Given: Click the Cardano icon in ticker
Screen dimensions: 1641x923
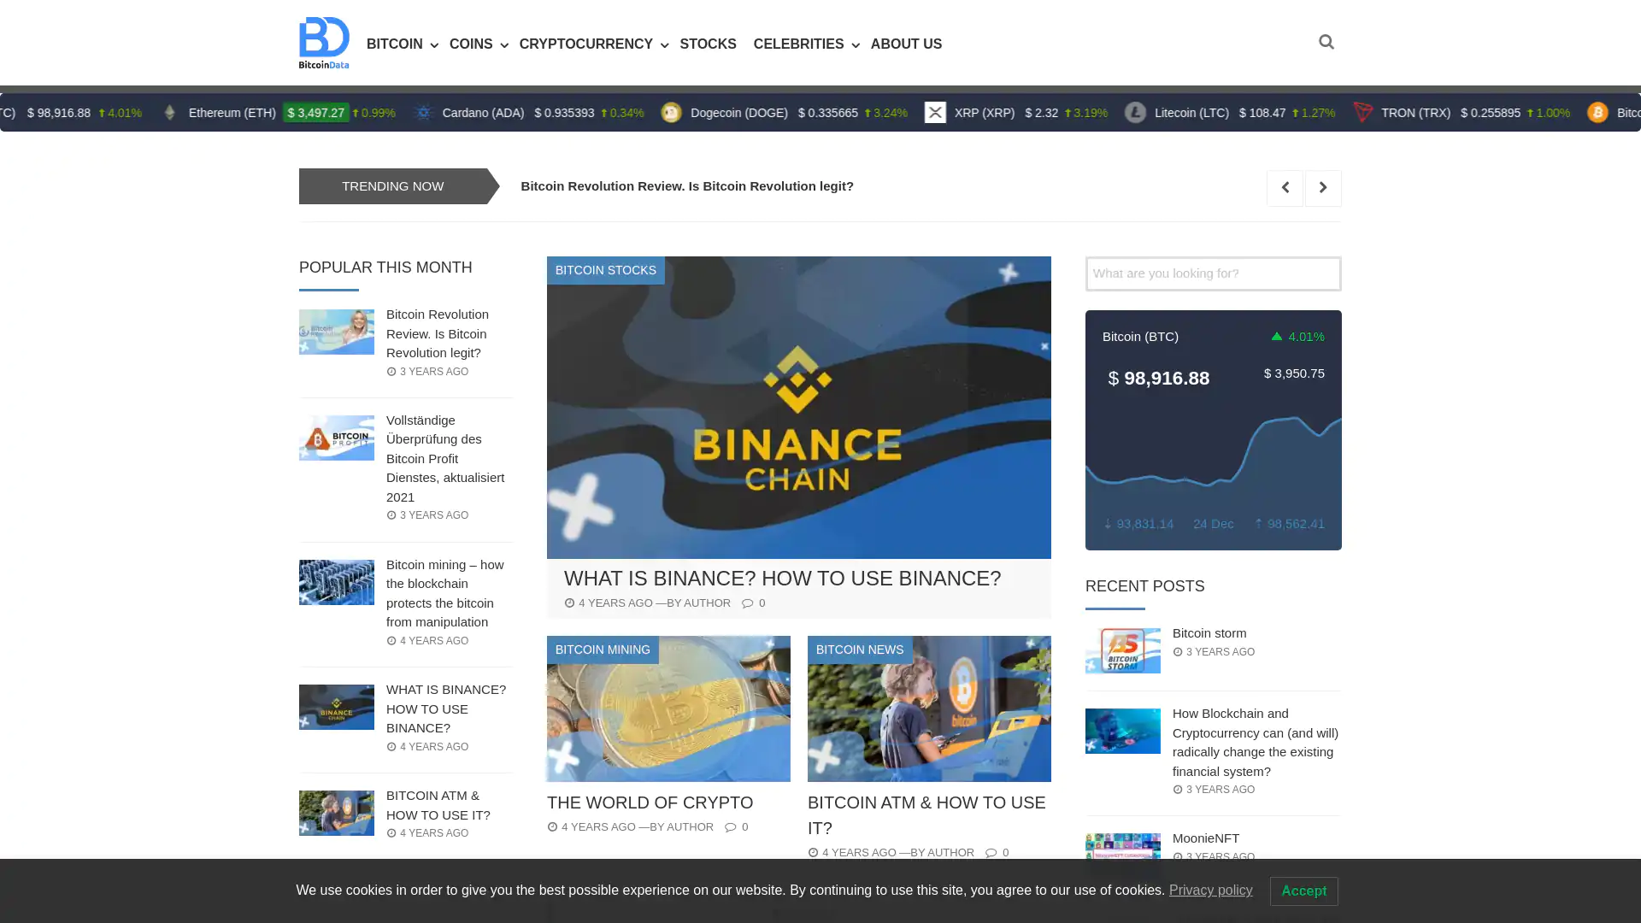Looking at the screenshot, I should tap(423, 113).
